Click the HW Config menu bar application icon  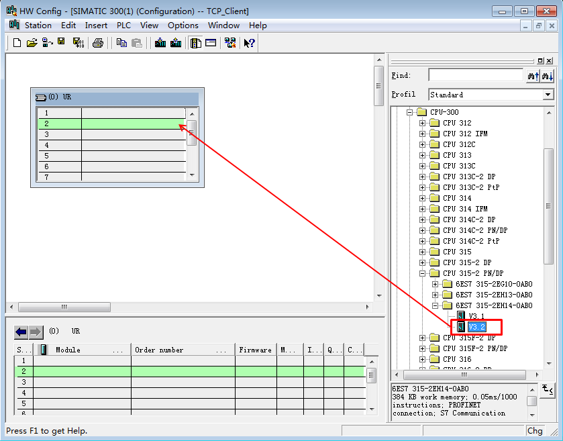[14, 25]
